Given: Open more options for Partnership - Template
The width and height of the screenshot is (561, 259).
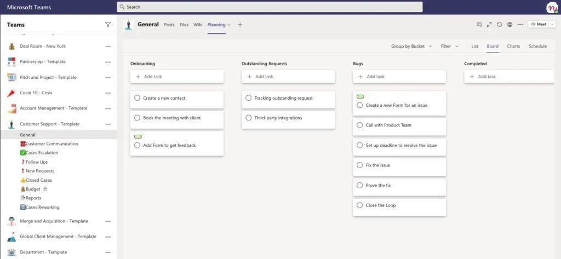Looking at the screenshot, I should [x=108, y=62].
